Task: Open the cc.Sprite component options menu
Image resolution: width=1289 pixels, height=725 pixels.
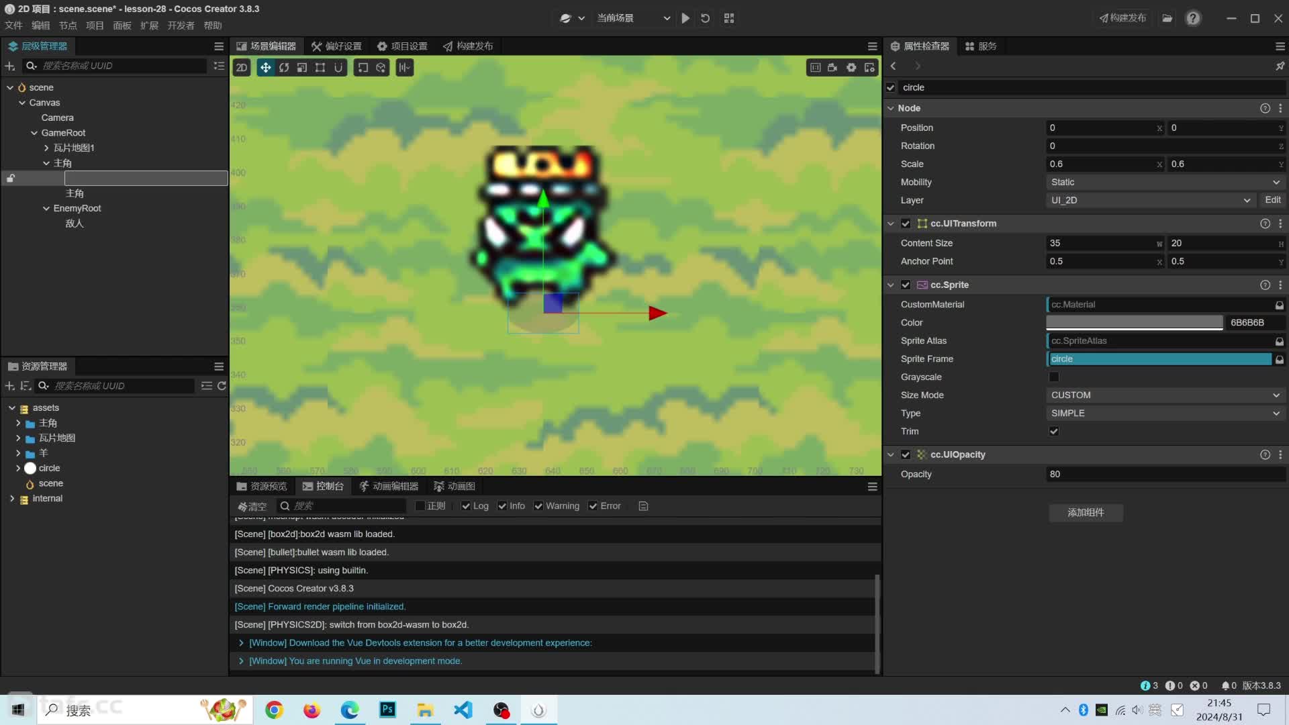Action: 1280,285
